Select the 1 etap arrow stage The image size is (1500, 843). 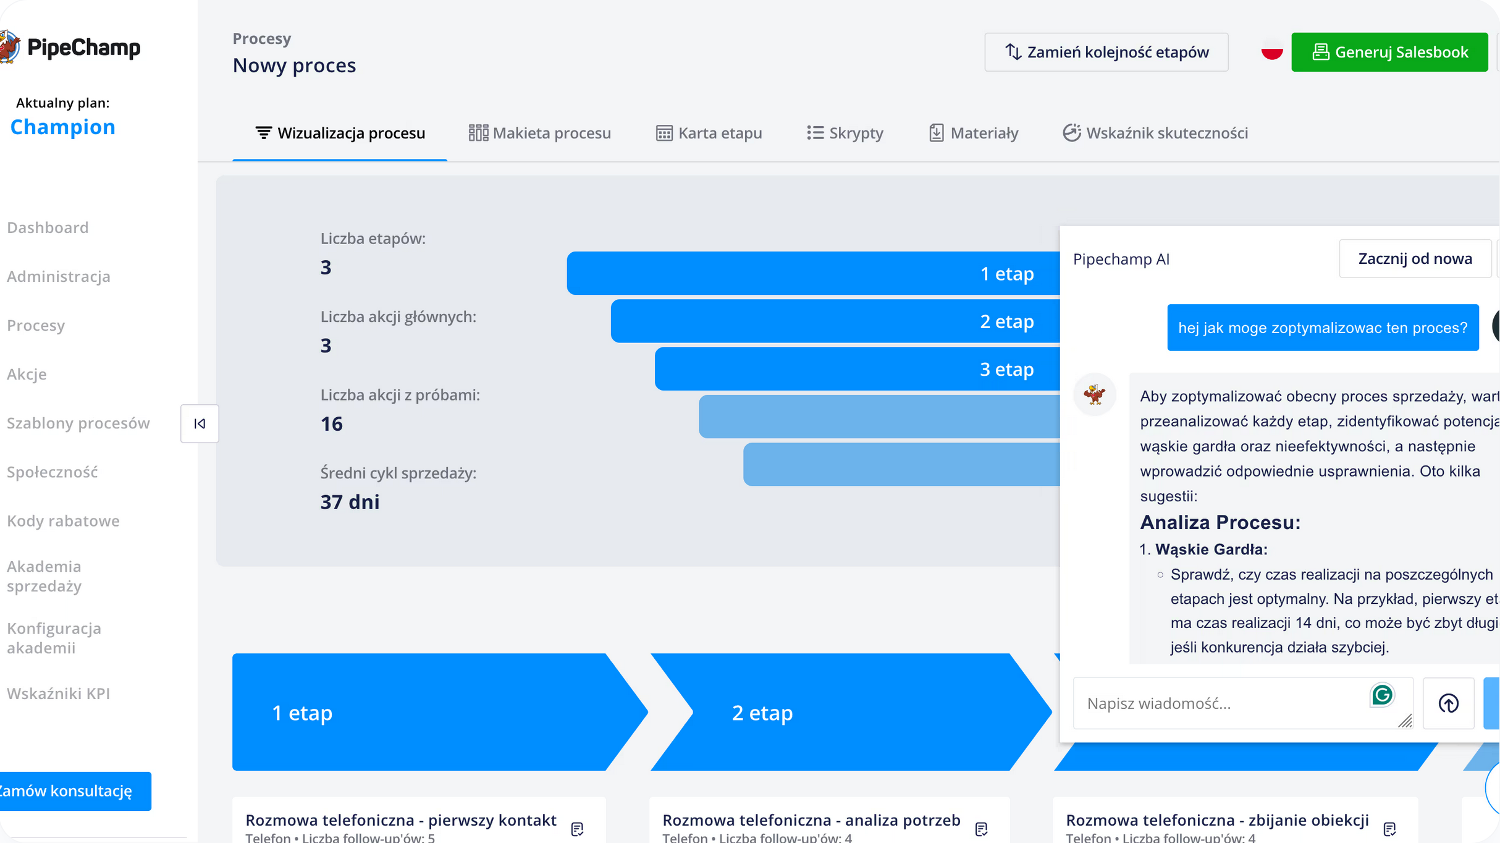click(x=440, y=712)
